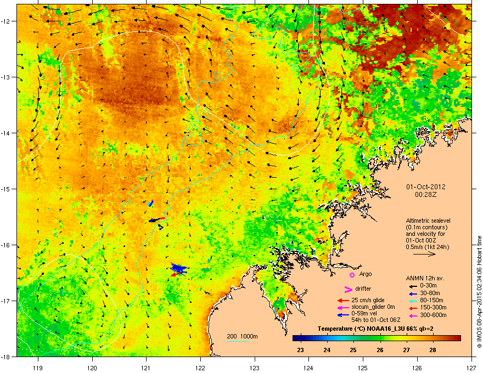This screenshot has height=373, width=483.
Task: Click the magenta drifter chevron legend symbol
Action: [348, 289]
